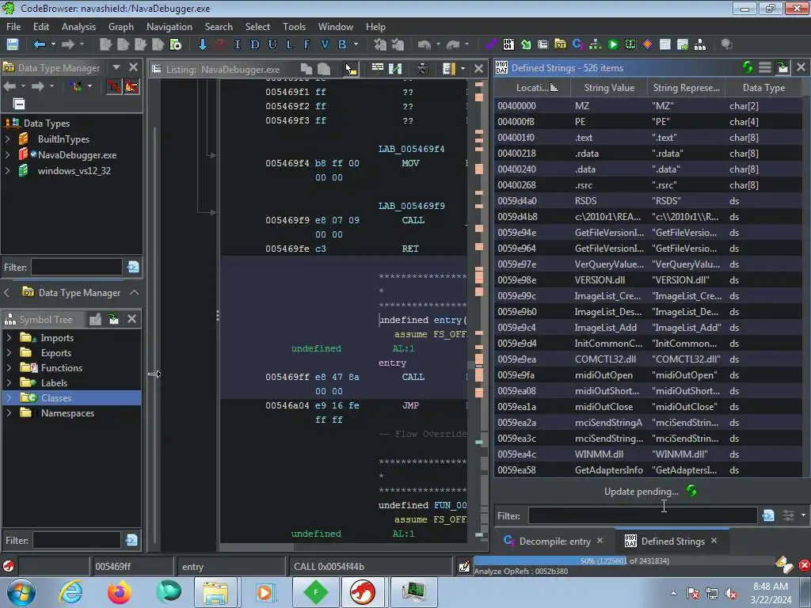811x608 pixels.
Task: Open the Windows Start menu
Action: coord(21,592)
